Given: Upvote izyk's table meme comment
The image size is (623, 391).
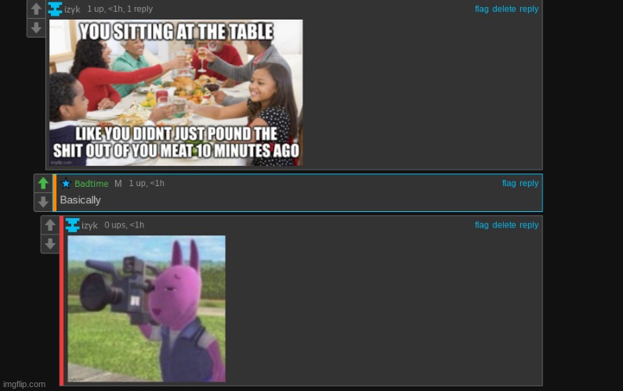Looking at the screenshot, I should point(36,9).
